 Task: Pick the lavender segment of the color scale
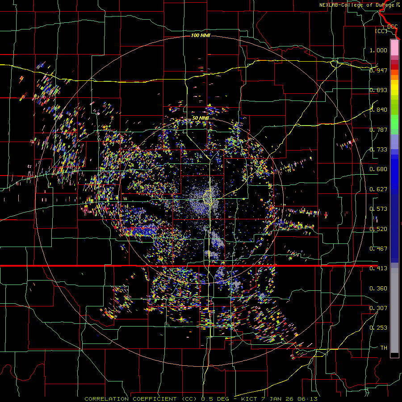pyautogui.click(x=394, y=142)
